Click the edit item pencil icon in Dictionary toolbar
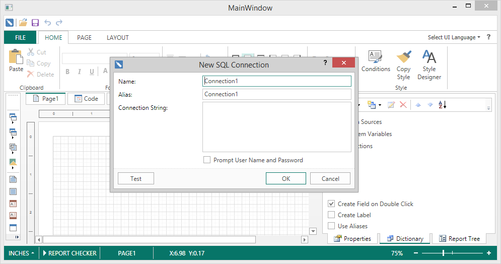The image size is (501, 264). tap(391, 105)
